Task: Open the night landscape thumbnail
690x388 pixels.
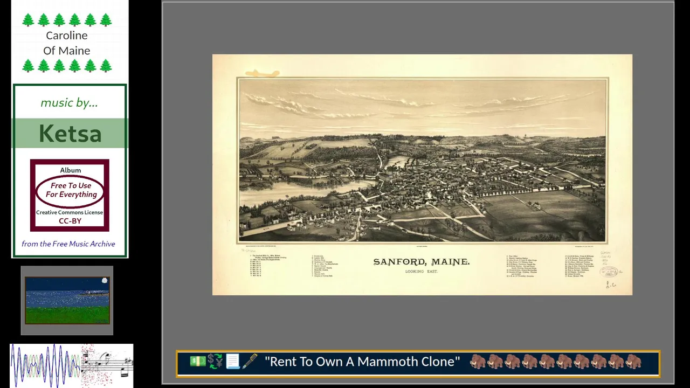Action: pyautogui.click(x=67, y=300)
